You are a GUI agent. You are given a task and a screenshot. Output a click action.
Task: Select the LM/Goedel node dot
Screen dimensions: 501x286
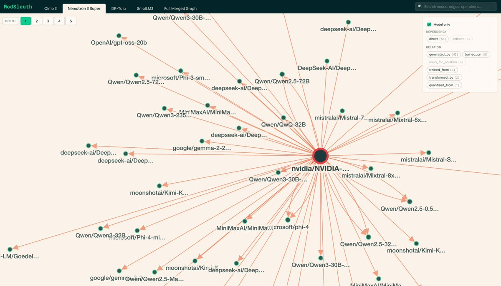click(10, 249)
